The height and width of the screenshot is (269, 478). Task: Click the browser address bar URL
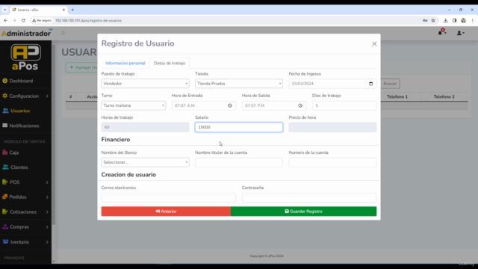pyautogui.click(x=88, y=20)
